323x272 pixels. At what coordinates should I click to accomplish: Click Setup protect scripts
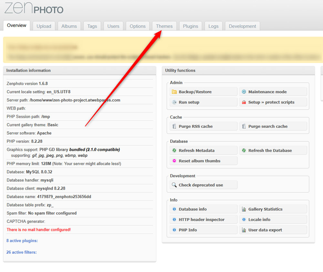(x=273, y=102)
